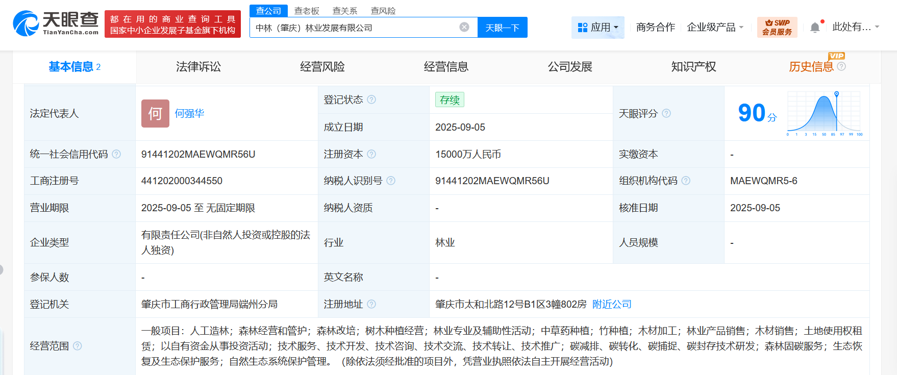The width and height of the screenshot is (897, 375).
Task: Click help icon beside 纳税人识别号
Action: coord(391,181)
